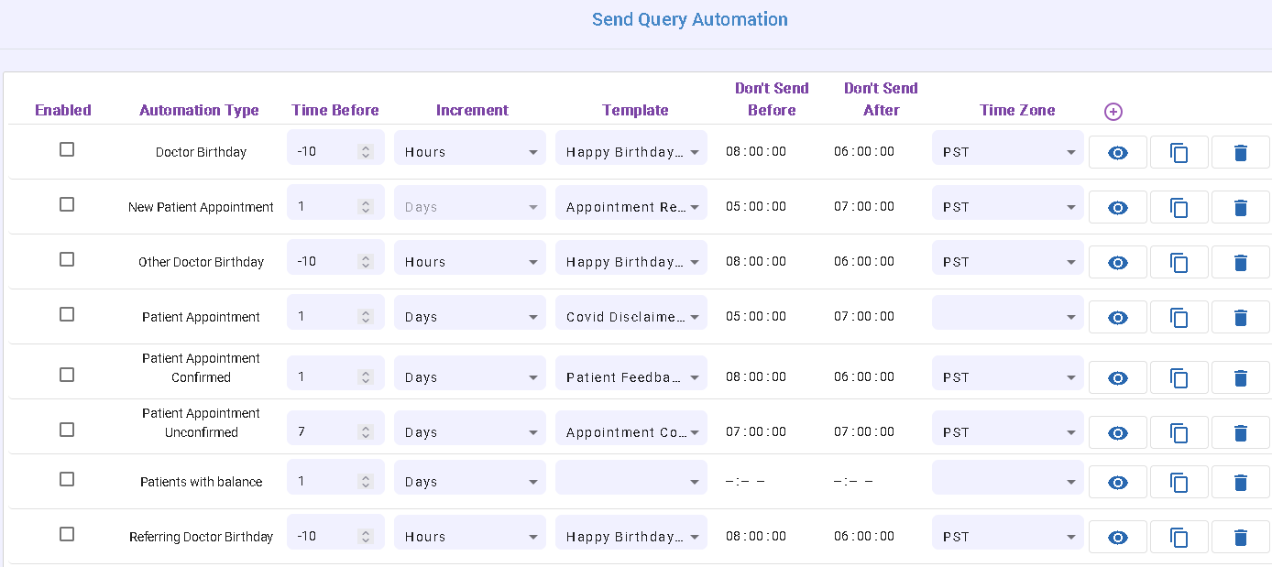This screenshot has height=567, width=1272.
Task: Click the Don't Send Before time for New Patient Appointment
Action: [x=756, y=207]
